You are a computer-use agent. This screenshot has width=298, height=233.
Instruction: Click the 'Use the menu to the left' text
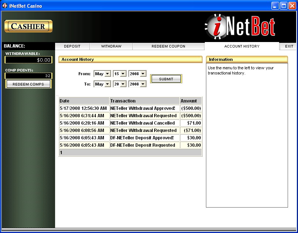pyautogui.click(x=241, y=70)
